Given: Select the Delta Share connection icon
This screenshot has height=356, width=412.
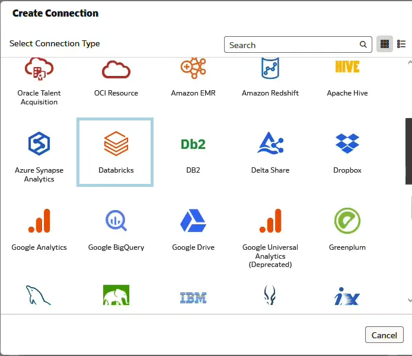Looking at the screenshot, I should 270,143.
